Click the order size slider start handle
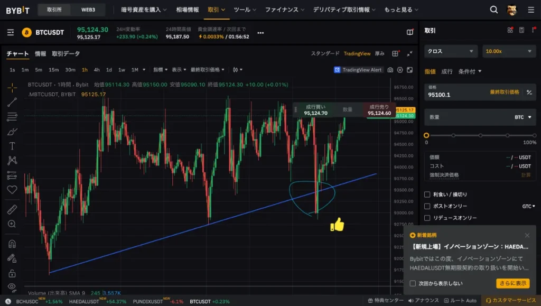The height and width of the screenshot is (306, 541). (426, 135)
